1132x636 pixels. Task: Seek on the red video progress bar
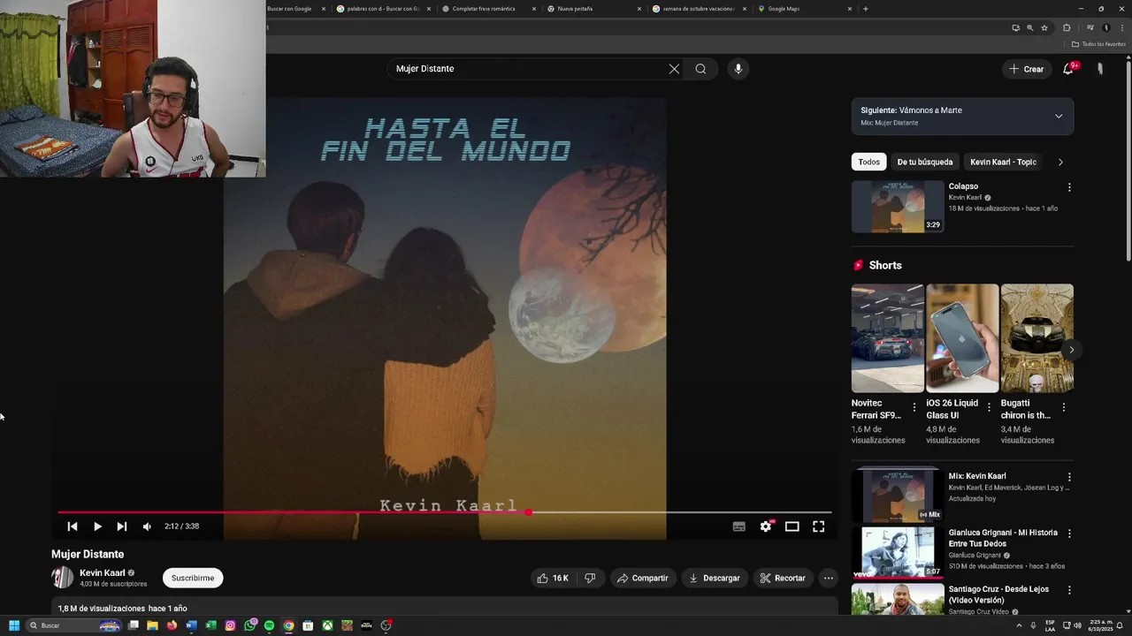(444, 512)
